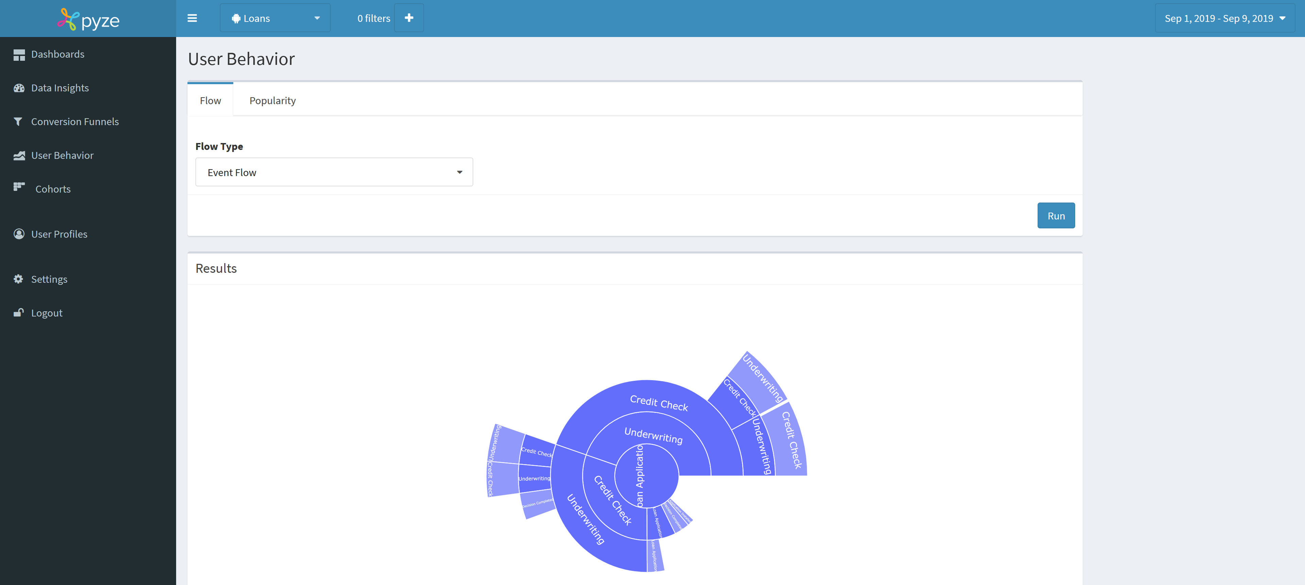Click the User Behavior page title
Viewport: 1305px width, 585px height.
click(241, 59)
